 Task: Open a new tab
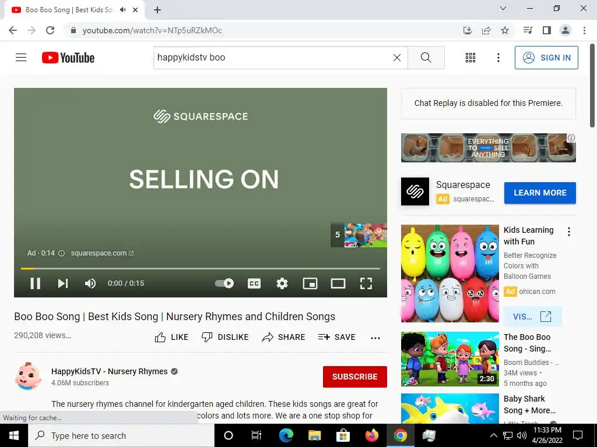point(157,10)
